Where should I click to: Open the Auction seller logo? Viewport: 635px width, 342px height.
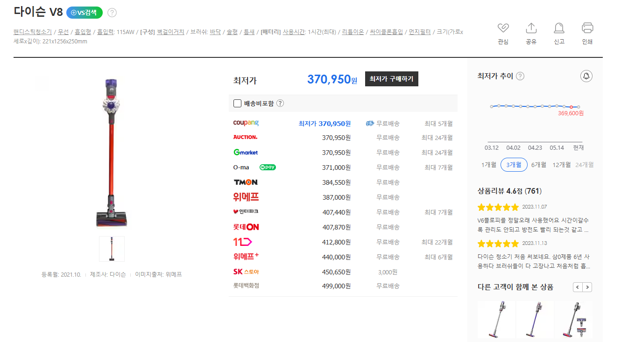[245, 137]
